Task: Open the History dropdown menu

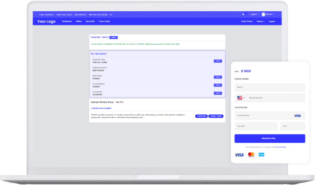Action: tap(260, 21)
